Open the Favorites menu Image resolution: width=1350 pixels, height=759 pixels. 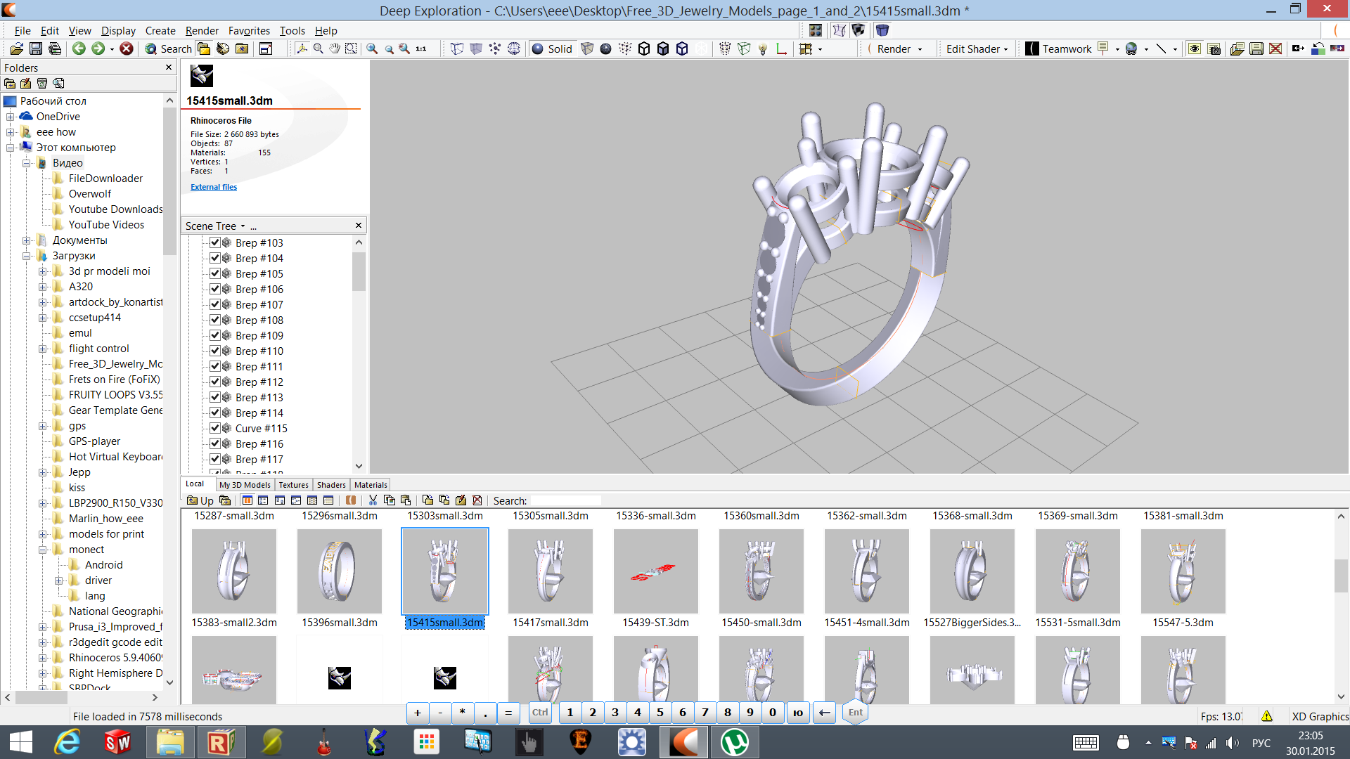[x=249, y=30]
